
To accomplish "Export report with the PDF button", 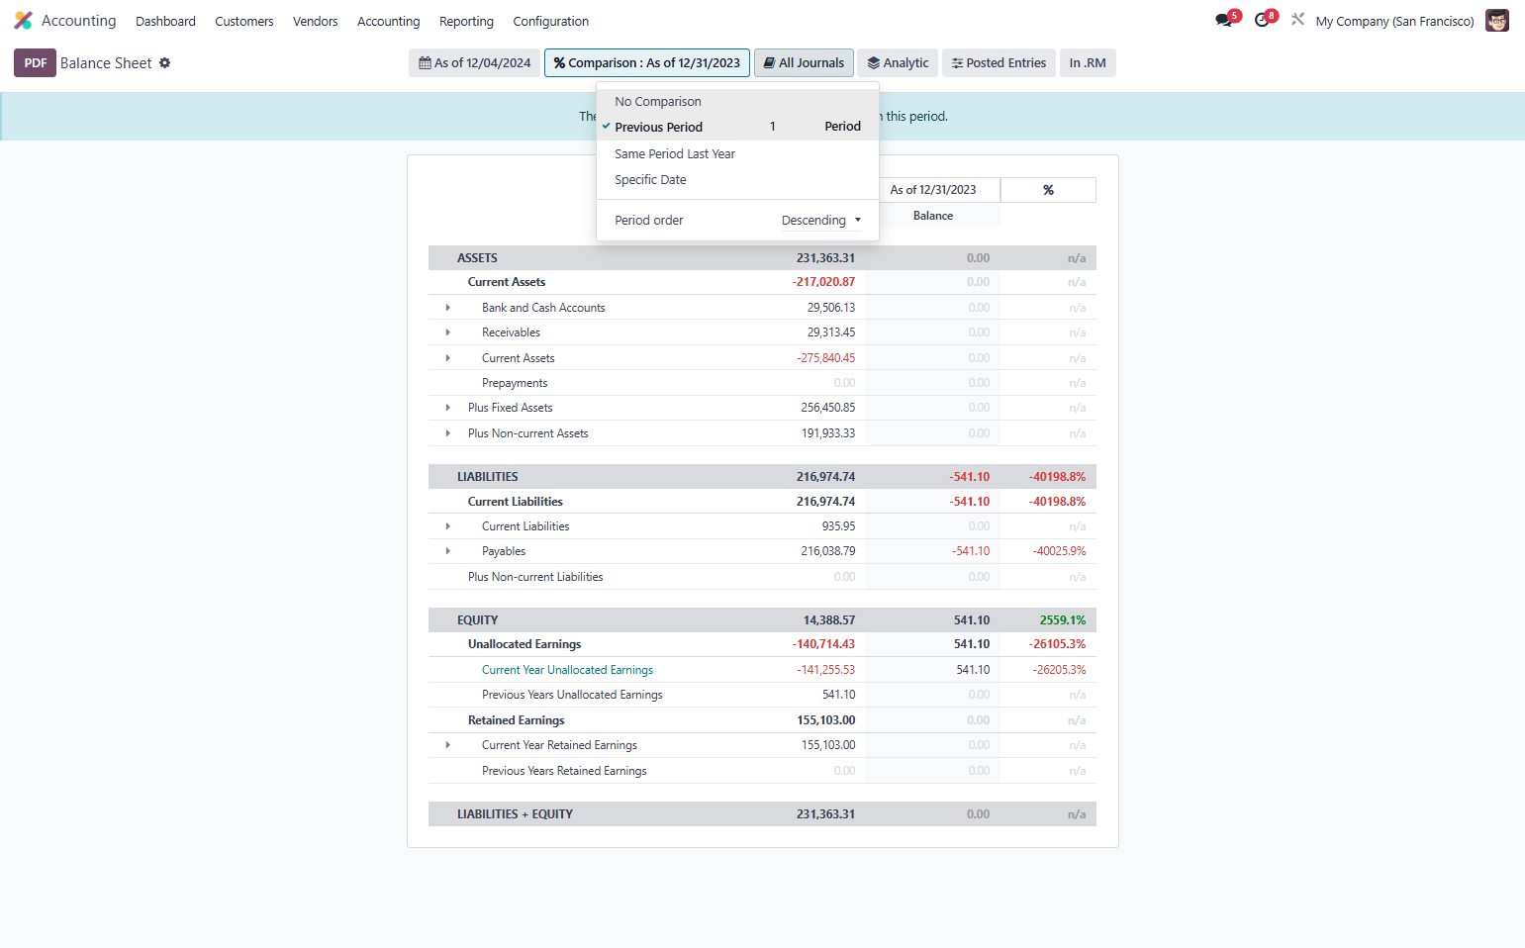I will click(x=35, y=63).
